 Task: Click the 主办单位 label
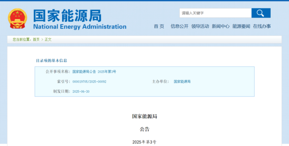coord(160,81)
